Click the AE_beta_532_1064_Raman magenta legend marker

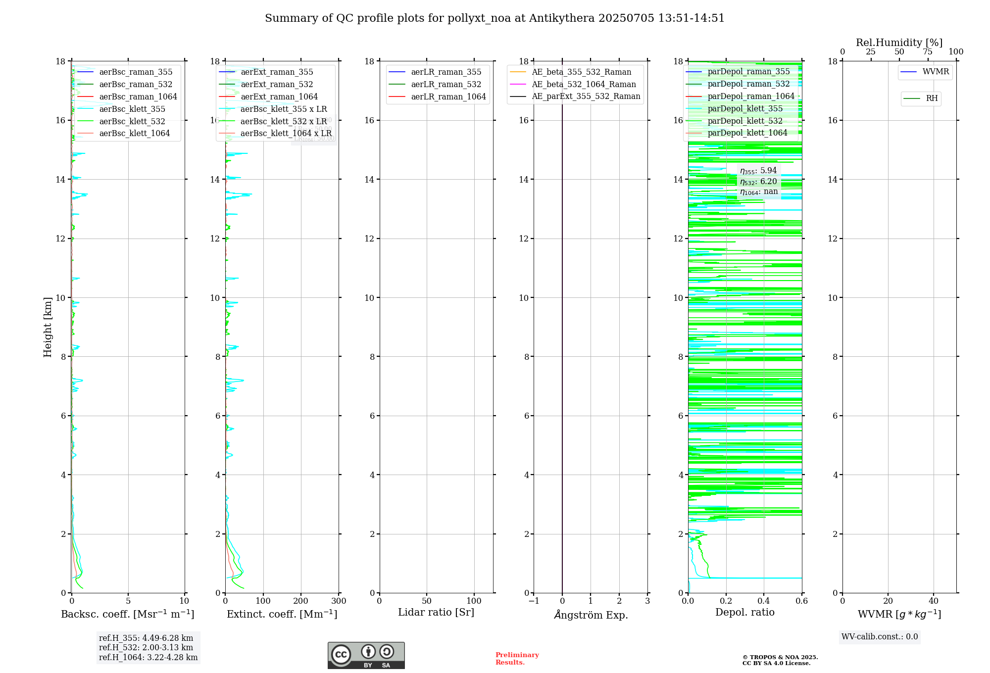(518, 85)
